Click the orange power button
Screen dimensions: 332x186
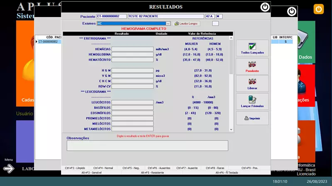[x=319, y=9]
